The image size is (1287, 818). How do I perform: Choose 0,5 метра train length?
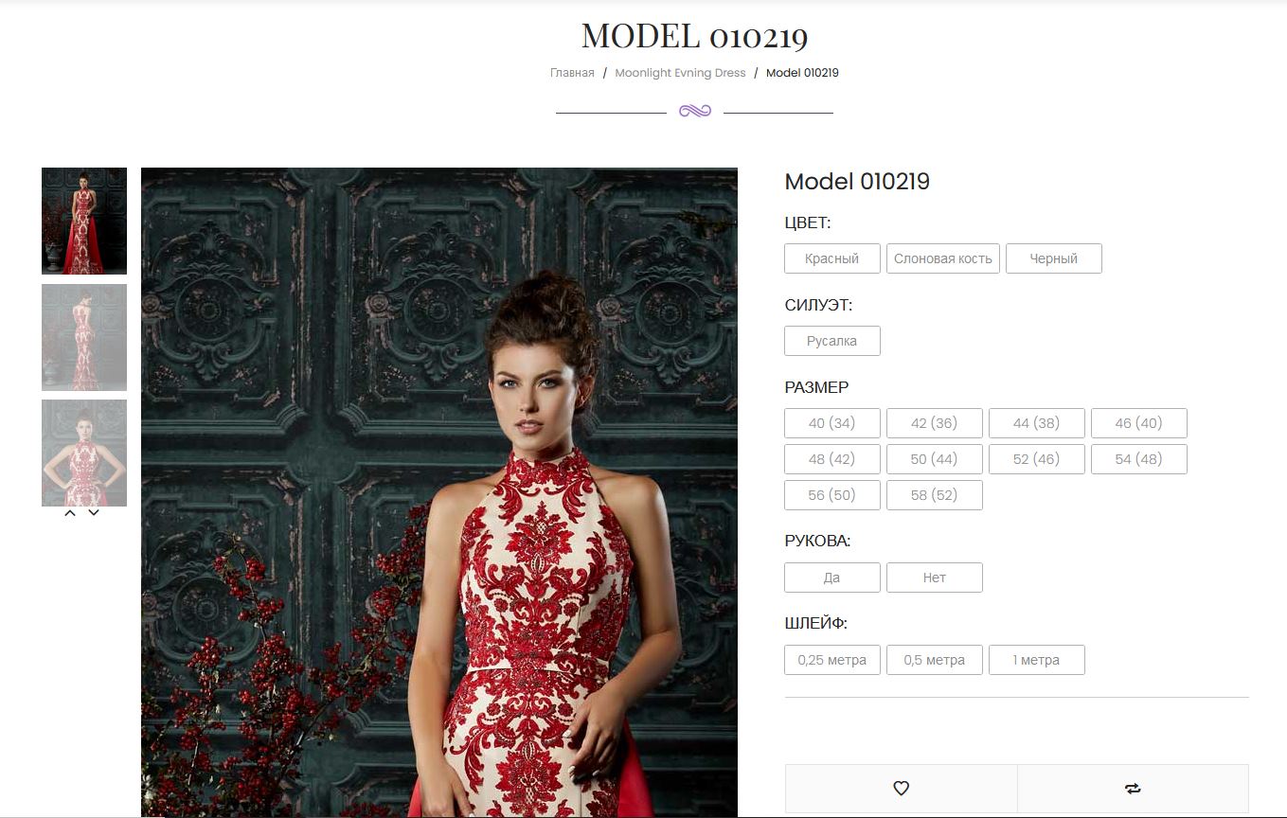[x=935, y=660]
